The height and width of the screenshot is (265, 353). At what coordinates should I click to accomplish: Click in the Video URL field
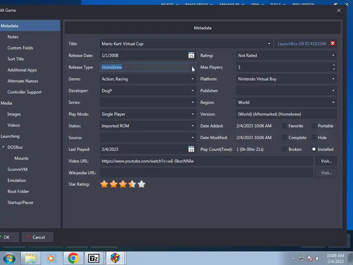tap(206, 161)
